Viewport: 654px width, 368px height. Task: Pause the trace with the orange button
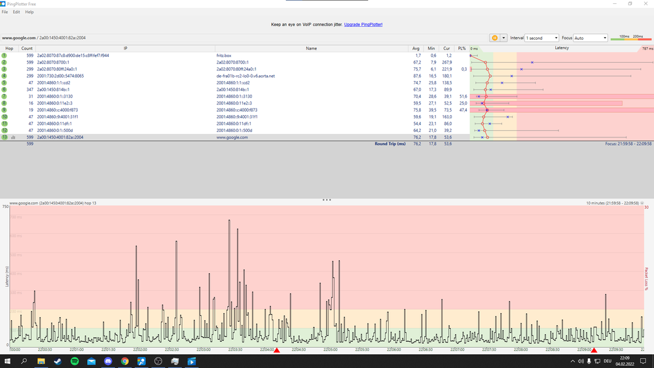[494, 38]
